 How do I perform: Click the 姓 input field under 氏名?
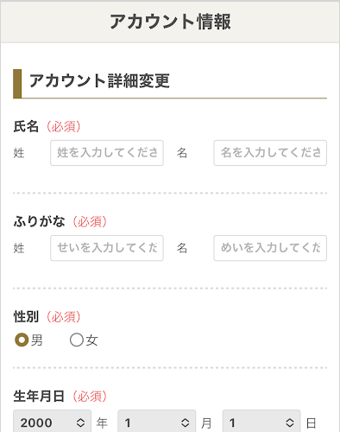coord(107,153)
